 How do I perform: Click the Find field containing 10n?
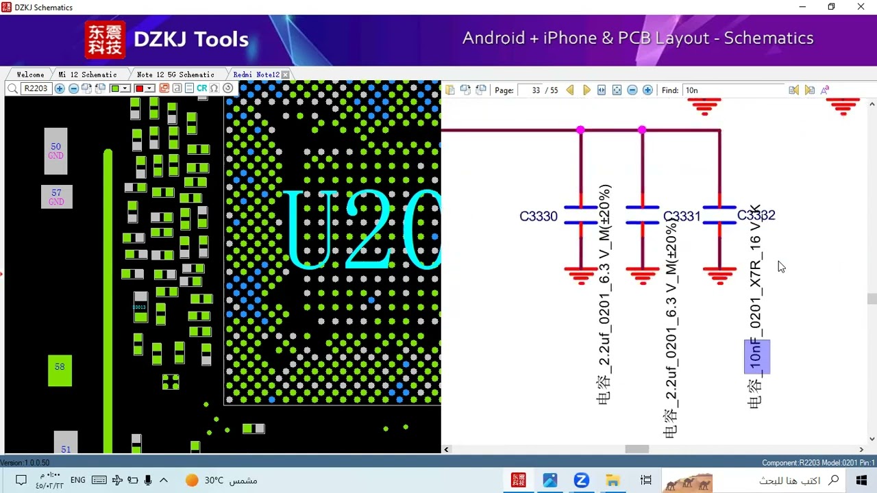733,90
